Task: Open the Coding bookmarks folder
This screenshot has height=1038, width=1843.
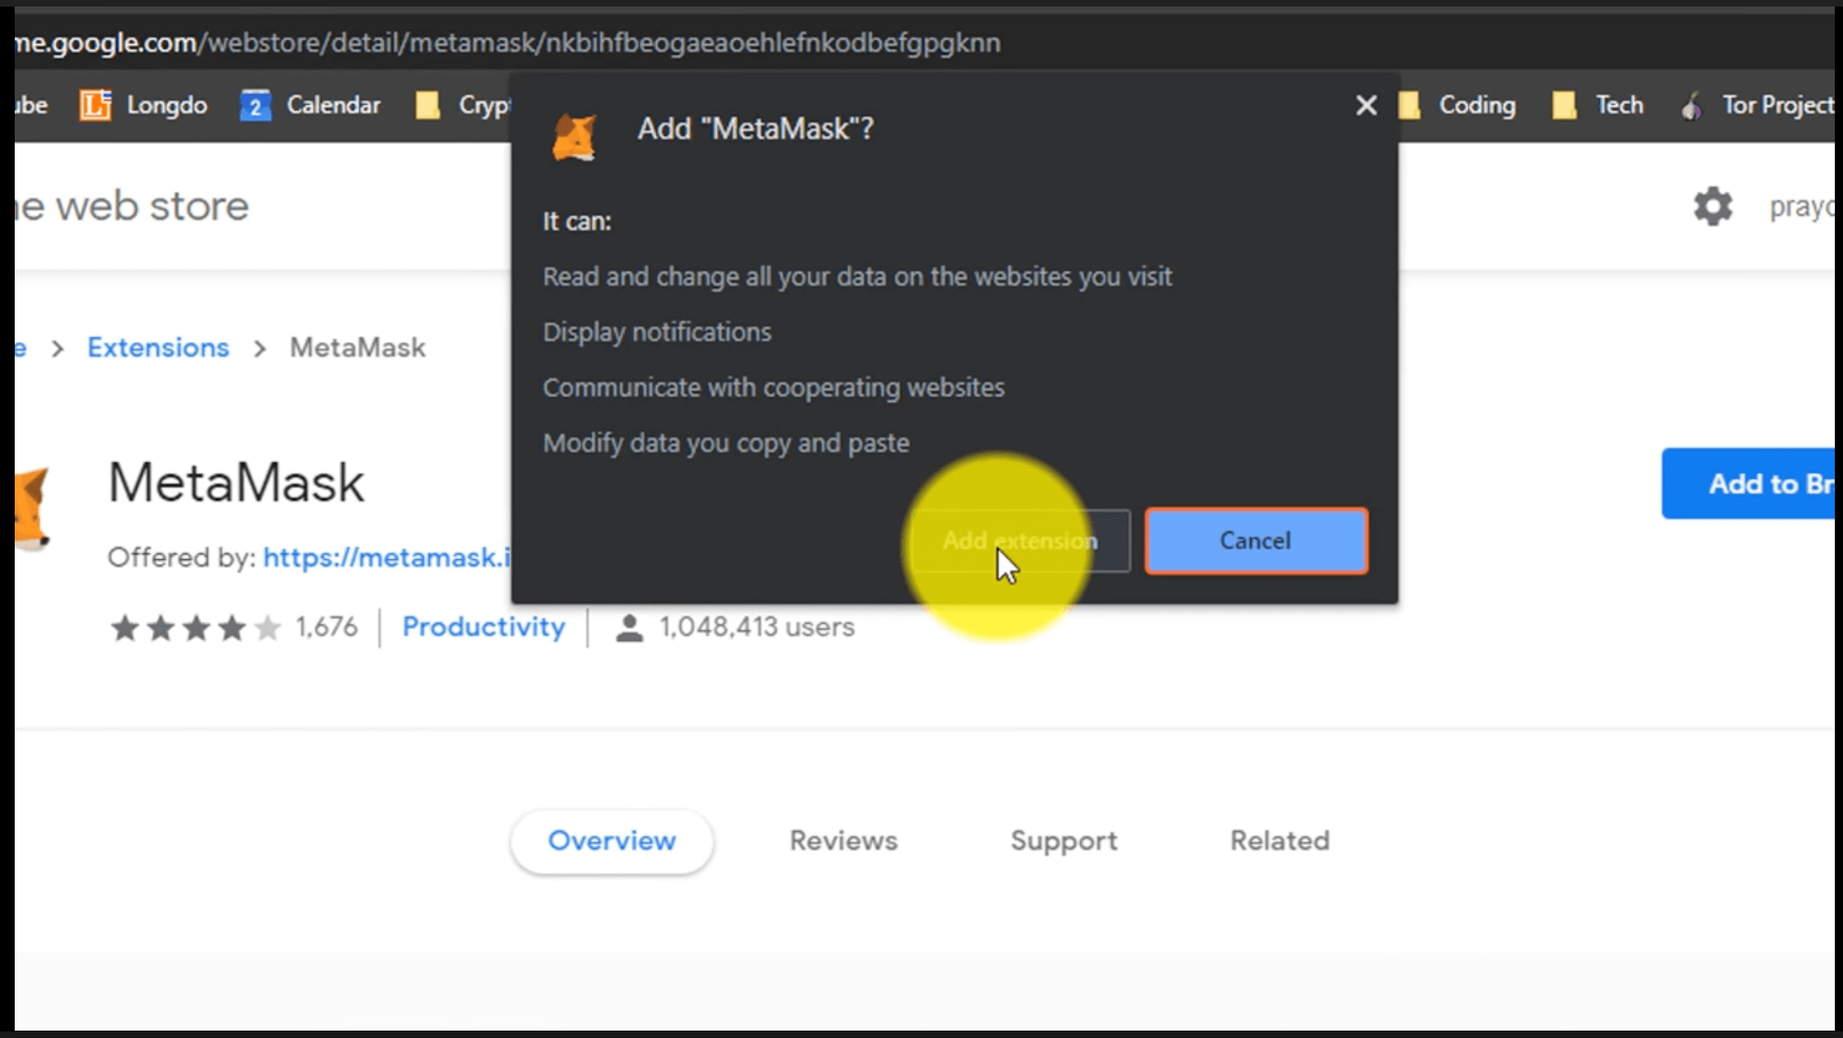Action: pyautogui.click(x=1458, y=105)
